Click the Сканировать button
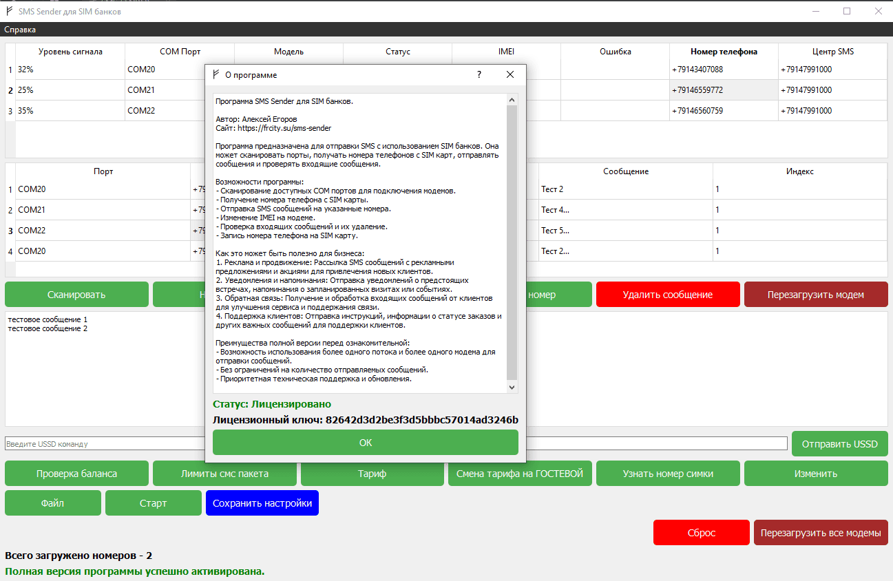This screenshot has height=581, width=893. pos(76,295)
